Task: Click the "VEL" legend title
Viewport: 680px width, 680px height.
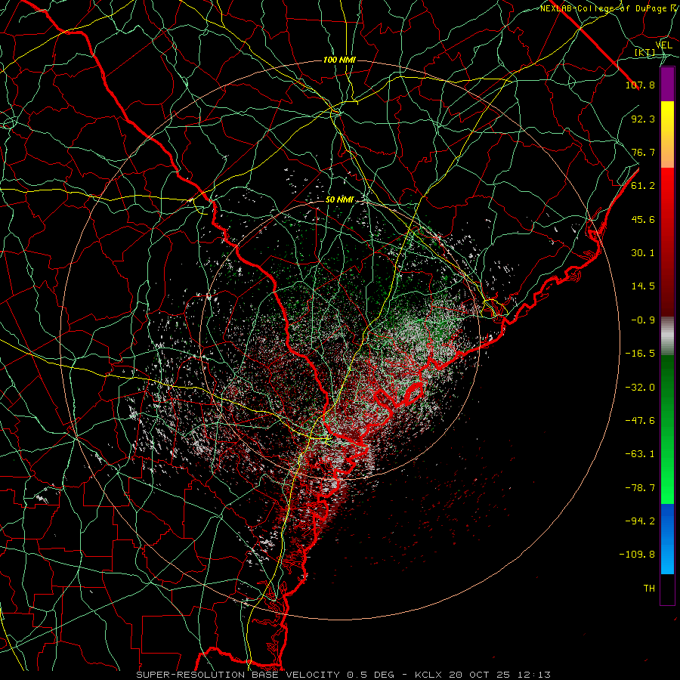Action: point(663,45)
